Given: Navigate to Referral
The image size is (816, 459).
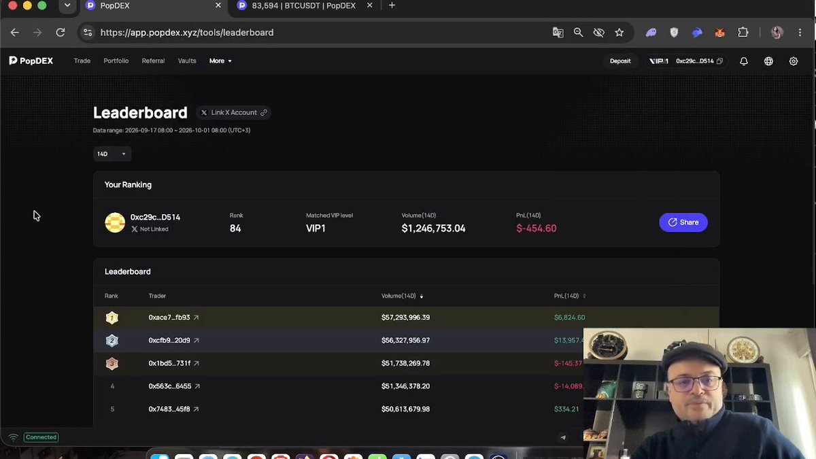Looking at the screenshot, I should tap(153, 61).
